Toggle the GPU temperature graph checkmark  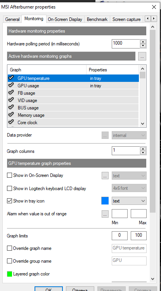(11, 78)
